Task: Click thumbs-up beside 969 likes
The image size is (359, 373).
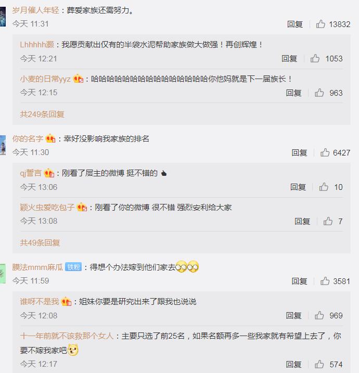Action: click(319, 315)
